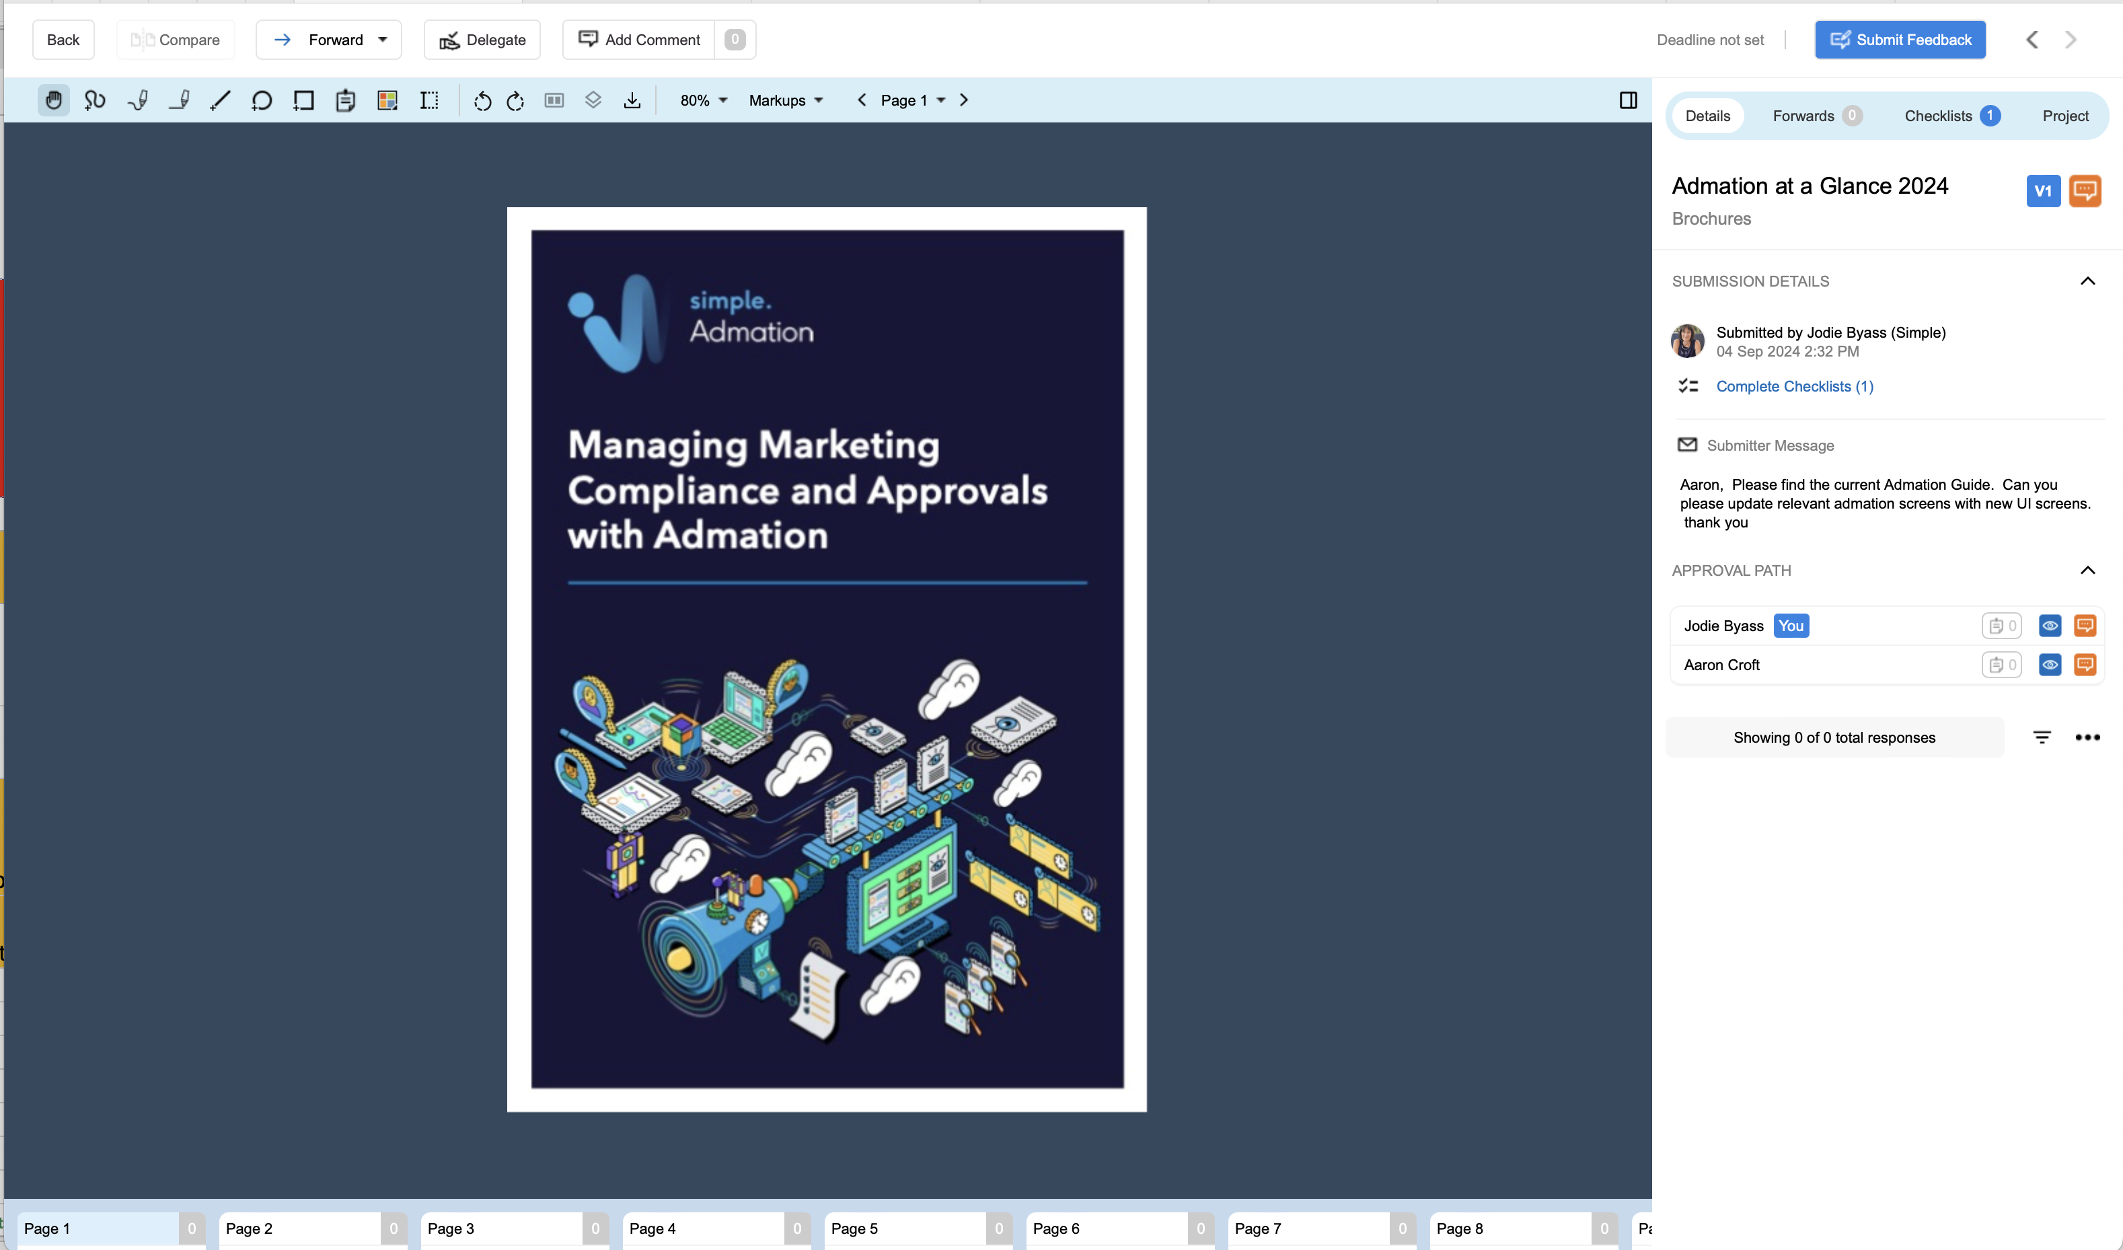Viewport: 2123px width, 1250px height.
Task: Open the three-dot more options menu
Action: coord(2087,738)
